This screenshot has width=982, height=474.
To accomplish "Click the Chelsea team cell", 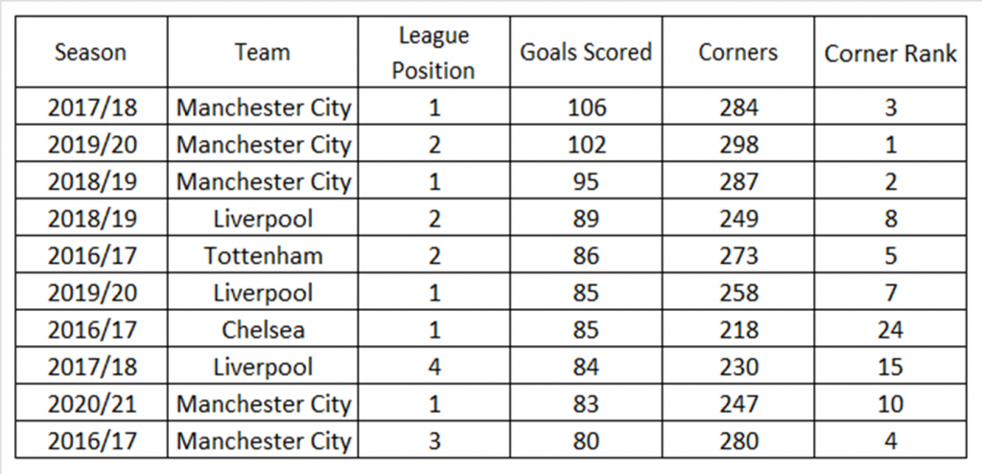I will [263, 329].
